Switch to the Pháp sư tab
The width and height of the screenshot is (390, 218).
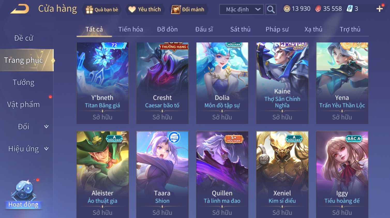(x=277, y=29)
